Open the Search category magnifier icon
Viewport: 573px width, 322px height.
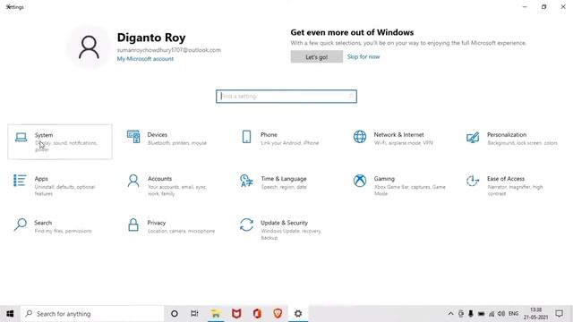(x=20, y=225)
